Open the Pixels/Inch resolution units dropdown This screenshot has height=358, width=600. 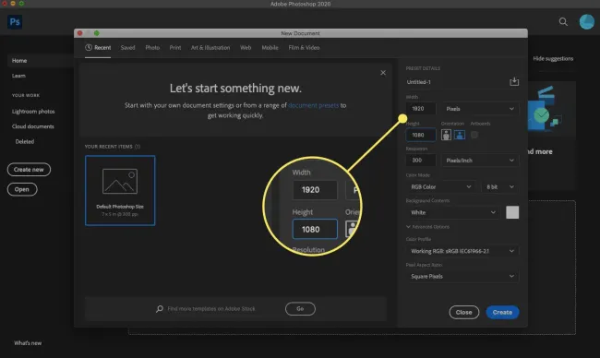tap(480, 161)
